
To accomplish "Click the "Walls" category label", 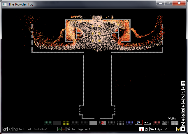I will 172,119.
